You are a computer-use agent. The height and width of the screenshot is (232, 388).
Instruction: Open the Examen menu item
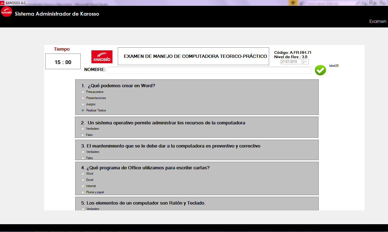click(x=378, y=22)
